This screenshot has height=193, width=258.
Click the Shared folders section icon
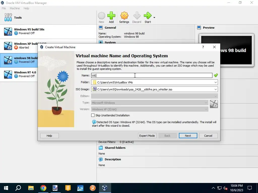[x=101, y=148]
